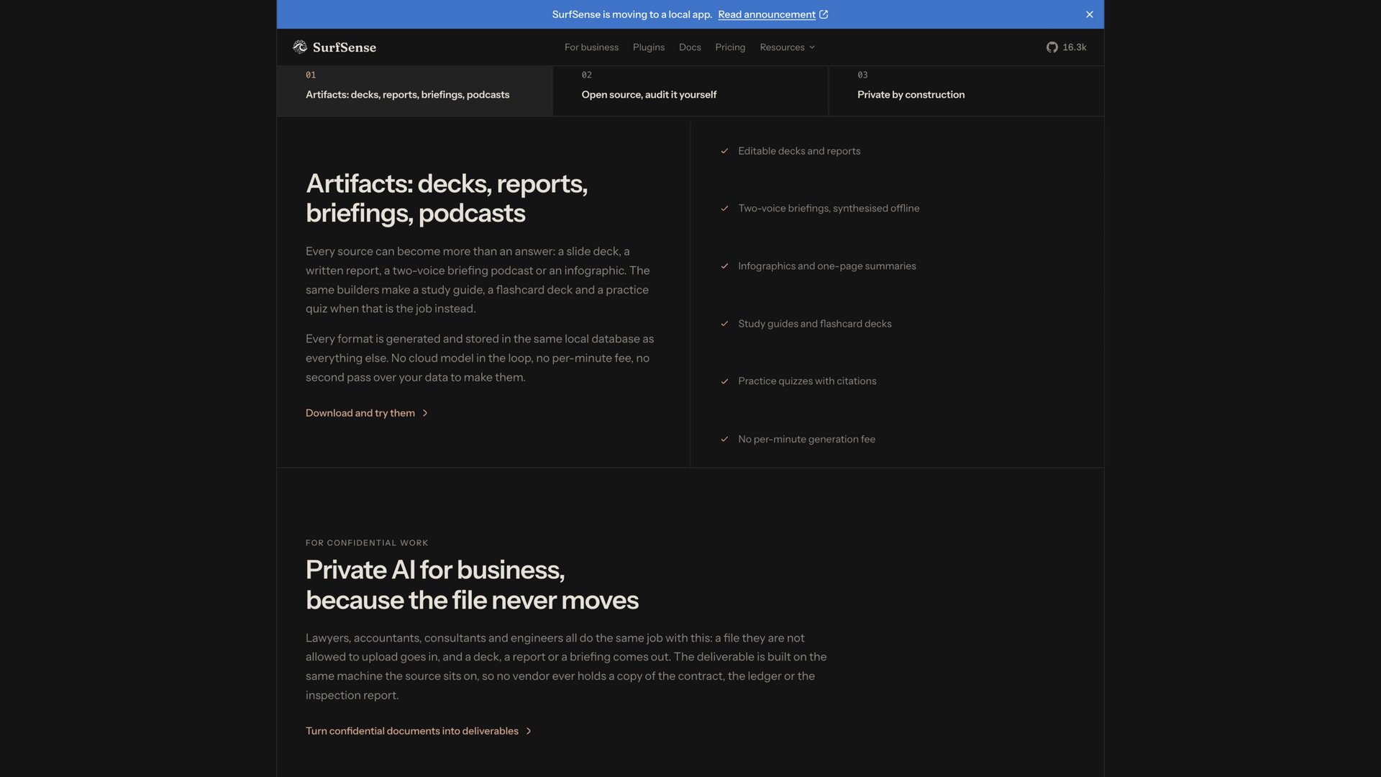1381x777 pixels.
Task: Click the arrow next to Download and try them
Action: [x=425, y=413]
